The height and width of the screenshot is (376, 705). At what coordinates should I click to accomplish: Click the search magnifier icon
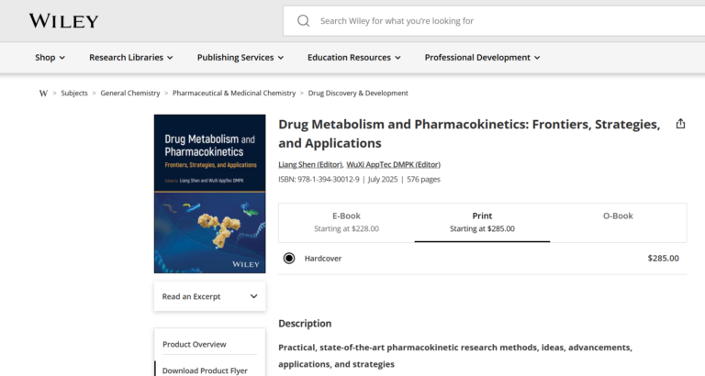[304, 21]
